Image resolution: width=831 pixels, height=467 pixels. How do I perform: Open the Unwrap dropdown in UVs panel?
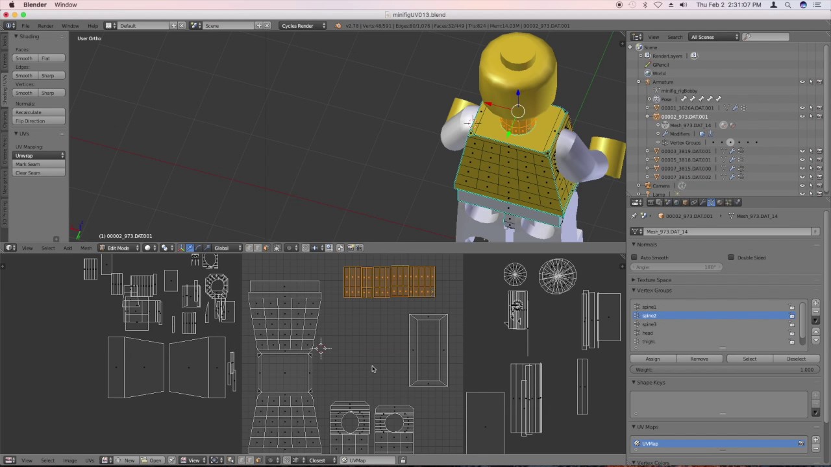(x=40, y=156)
